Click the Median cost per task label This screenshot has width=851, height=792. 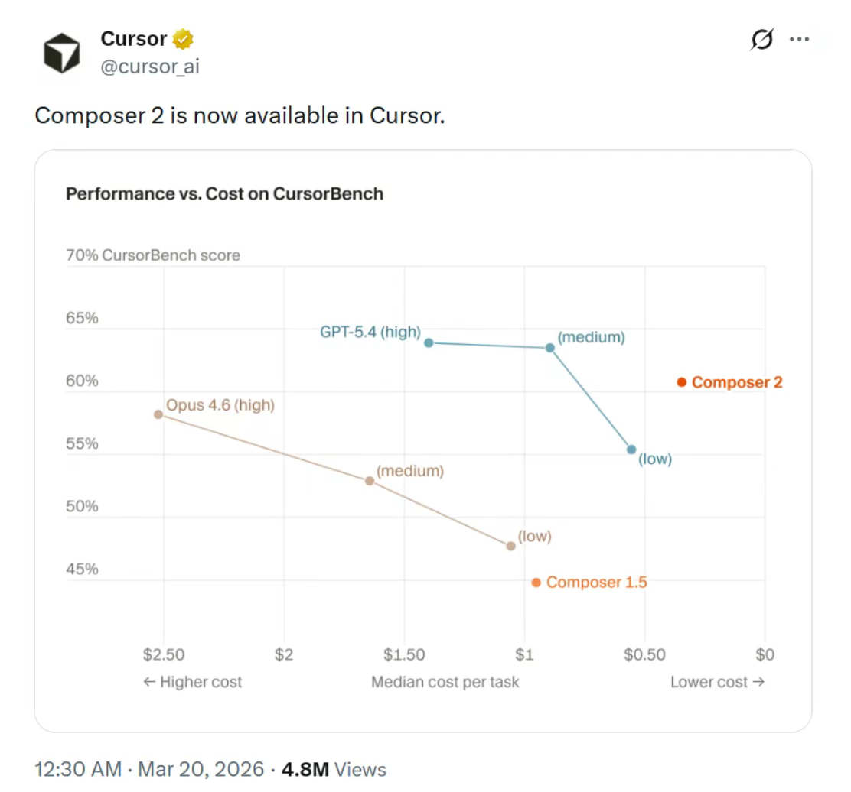click(x=445, y=682)
